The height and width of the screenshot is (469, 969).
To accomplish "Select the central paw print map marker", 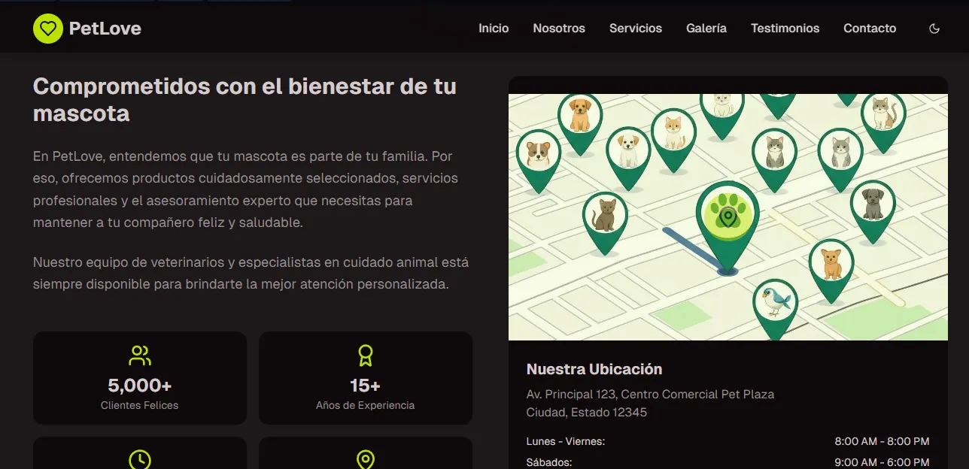I will pyautogui.click(x=727, y=214).
